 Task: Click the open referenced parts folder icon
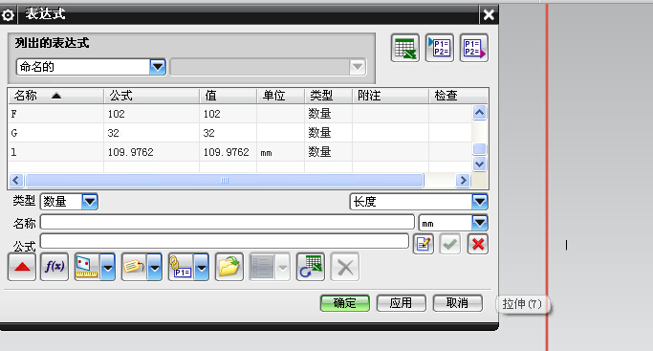point(229,267)
